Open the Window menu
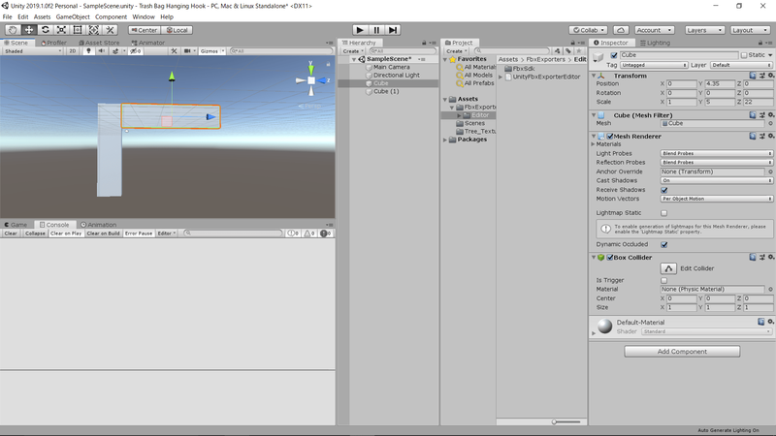The image size is (776, 436). pos(144,16)
